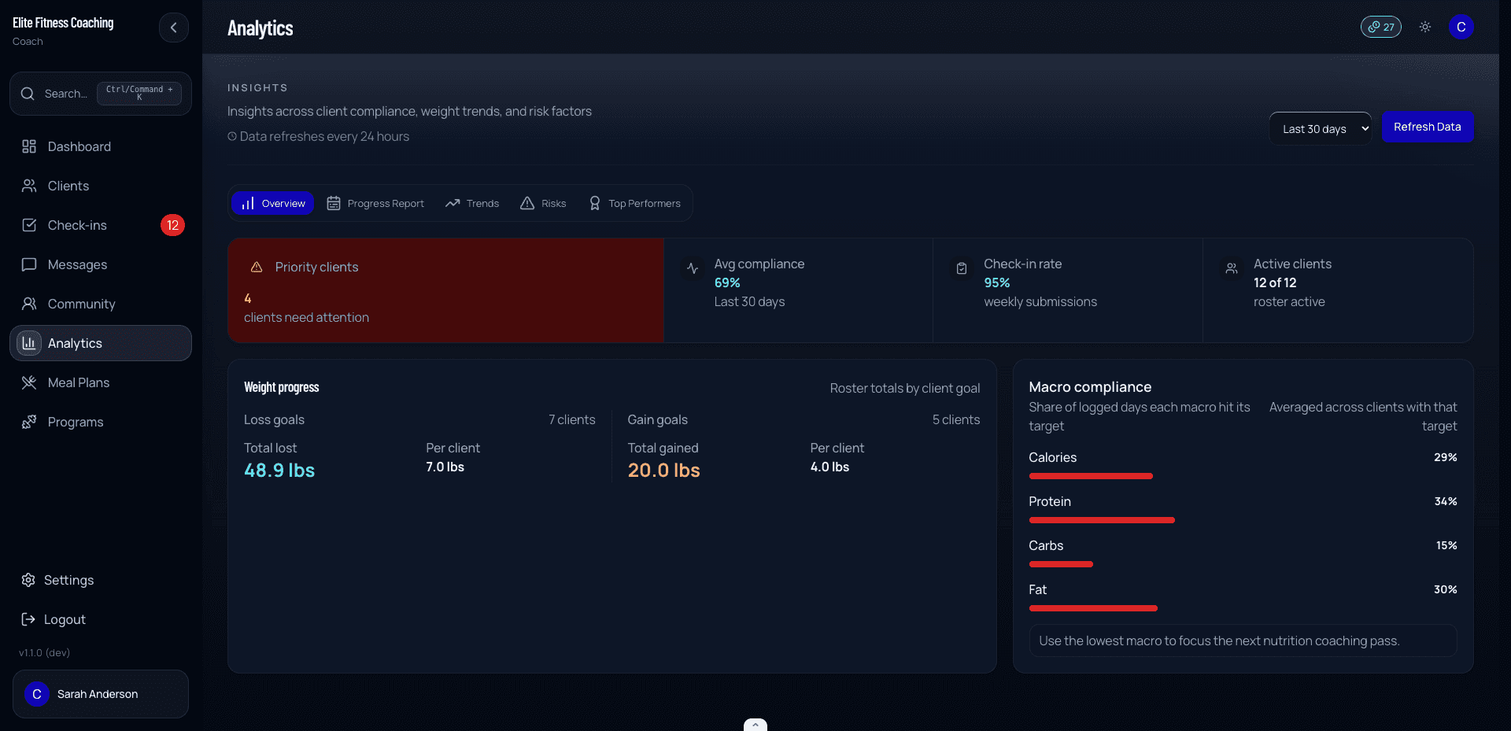
Task: Click the Messages speech bubble icon
Action: point(29,264)
